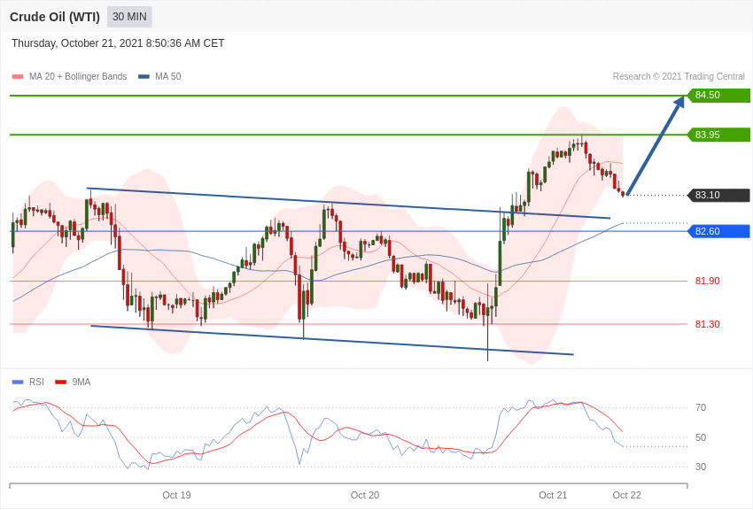
Task: Click the 84.50 green resistance price tag
Action: pyautogui.click(x=719, y=95)
